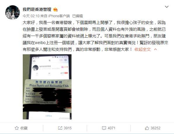Image resolution: width=174 pixels, height=134 pixels.
Task: Open comments via the 4071 count
Action: pos(112,128)
